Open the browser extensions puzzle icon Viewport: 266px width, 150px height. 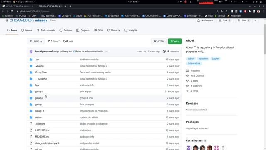point(249,11)
